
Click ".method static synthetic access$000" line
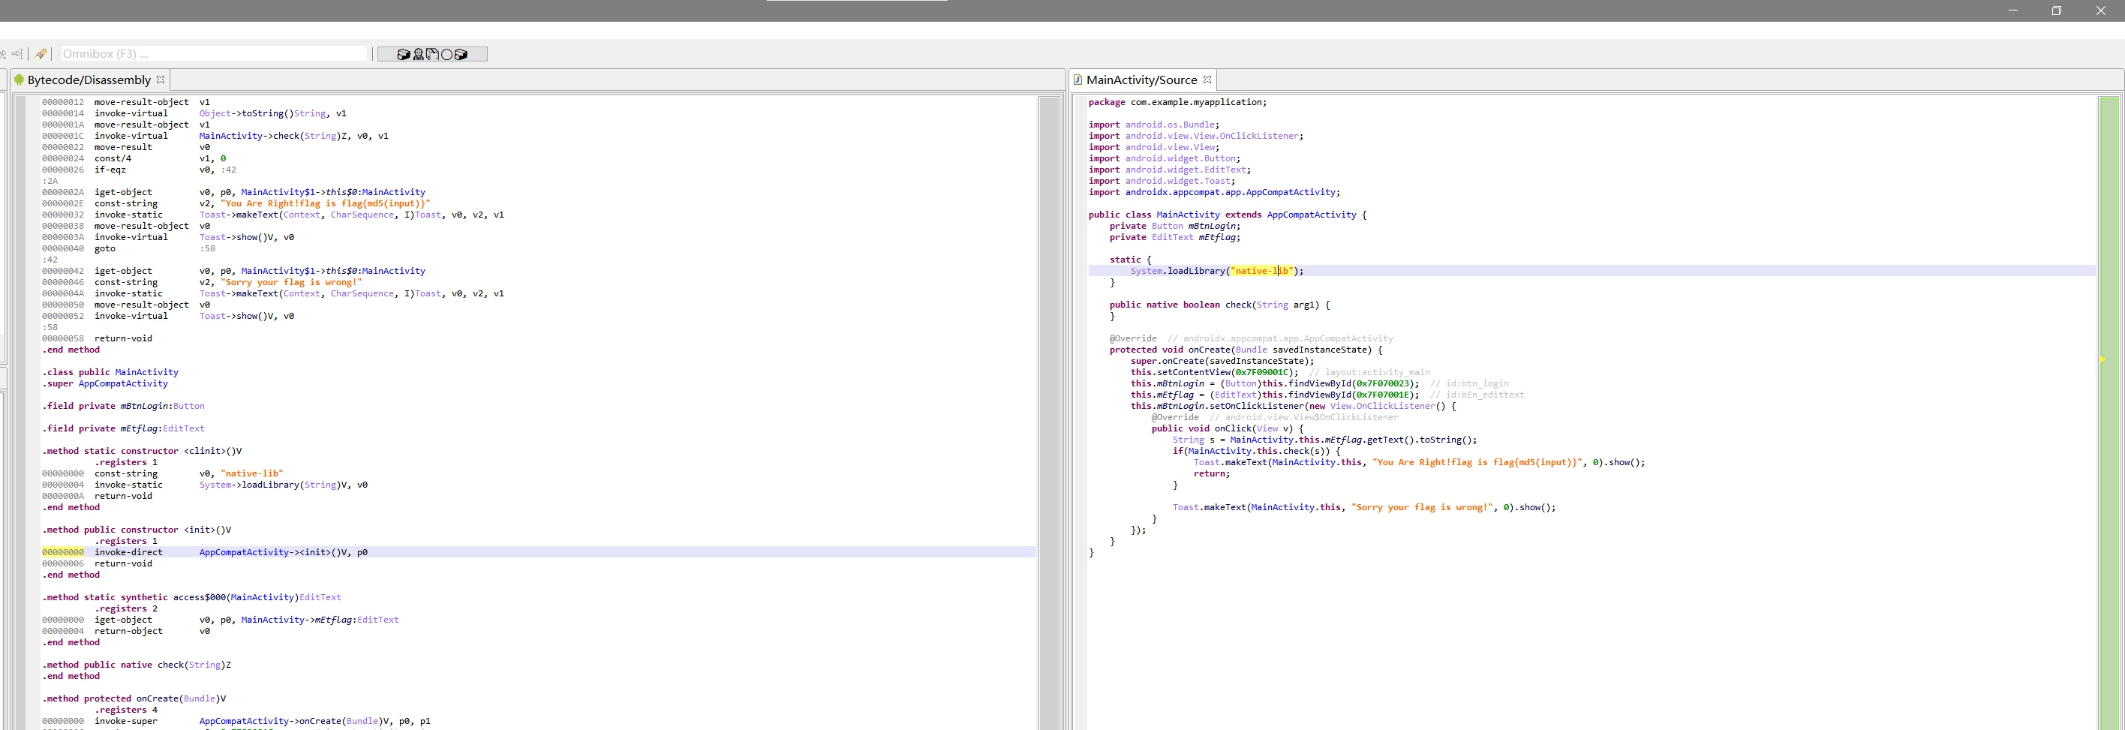pyautogui.click(x=191, y=597)
